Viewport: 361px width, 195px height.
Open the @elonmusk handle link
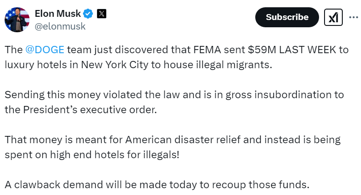click(60, 26)
